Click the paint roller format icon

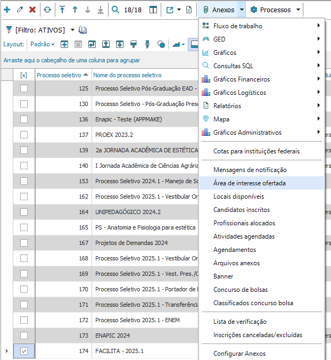(134, 44)
